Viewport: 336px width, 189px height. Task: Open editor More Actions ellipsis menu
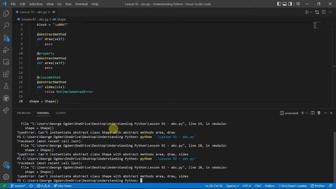[330, 12]
